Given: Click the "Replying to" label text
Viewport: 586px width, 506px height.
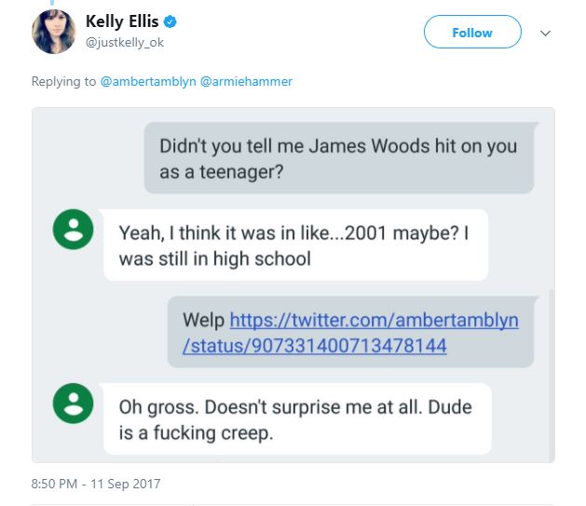Looking at the screenshot, I should coord(63,81).
